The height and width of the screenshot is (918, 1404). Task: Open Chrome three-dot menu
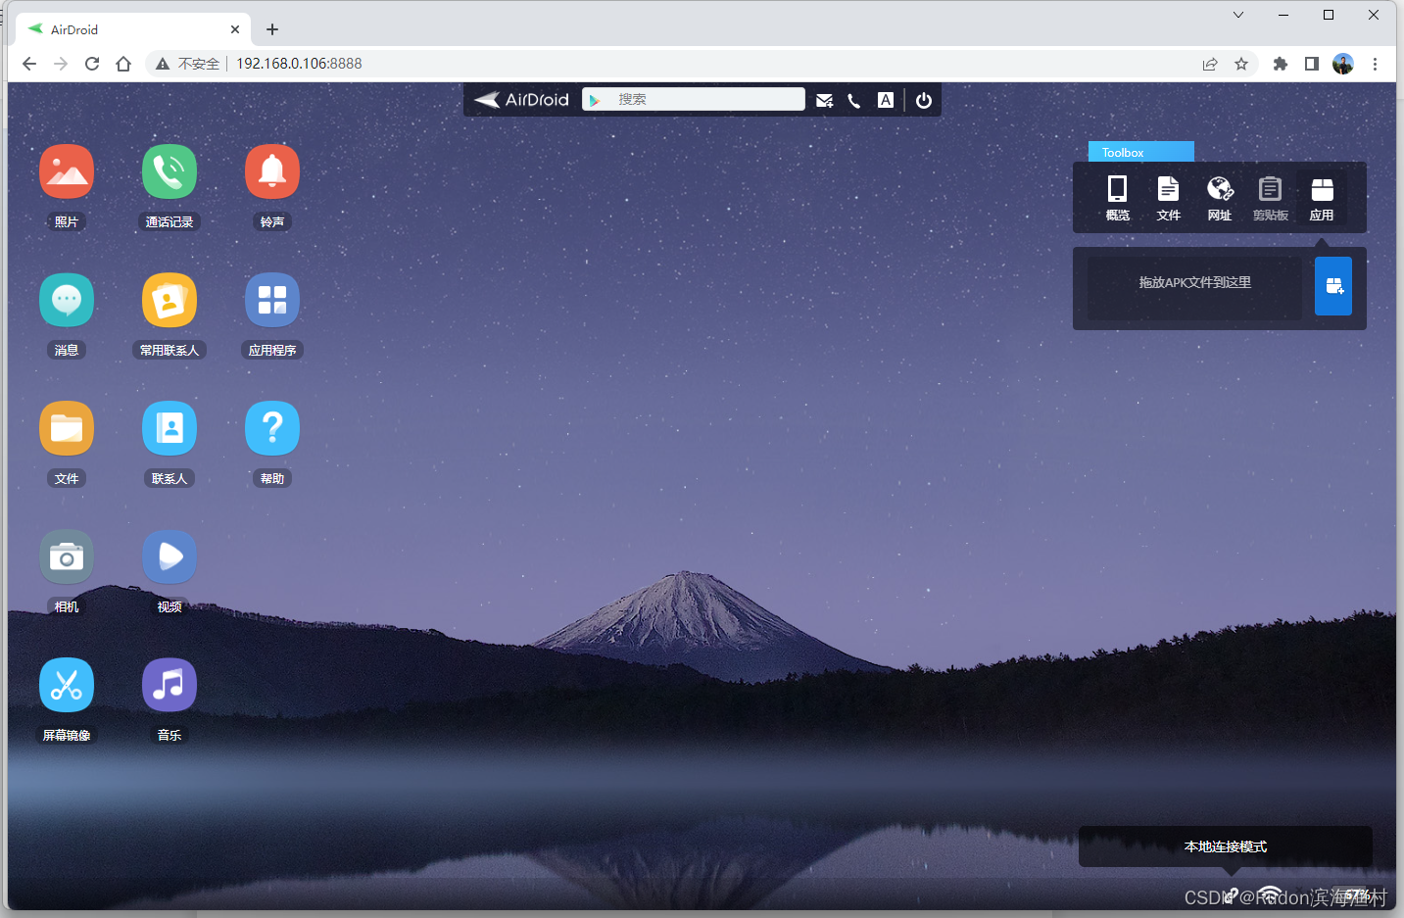click(1375, 64)
